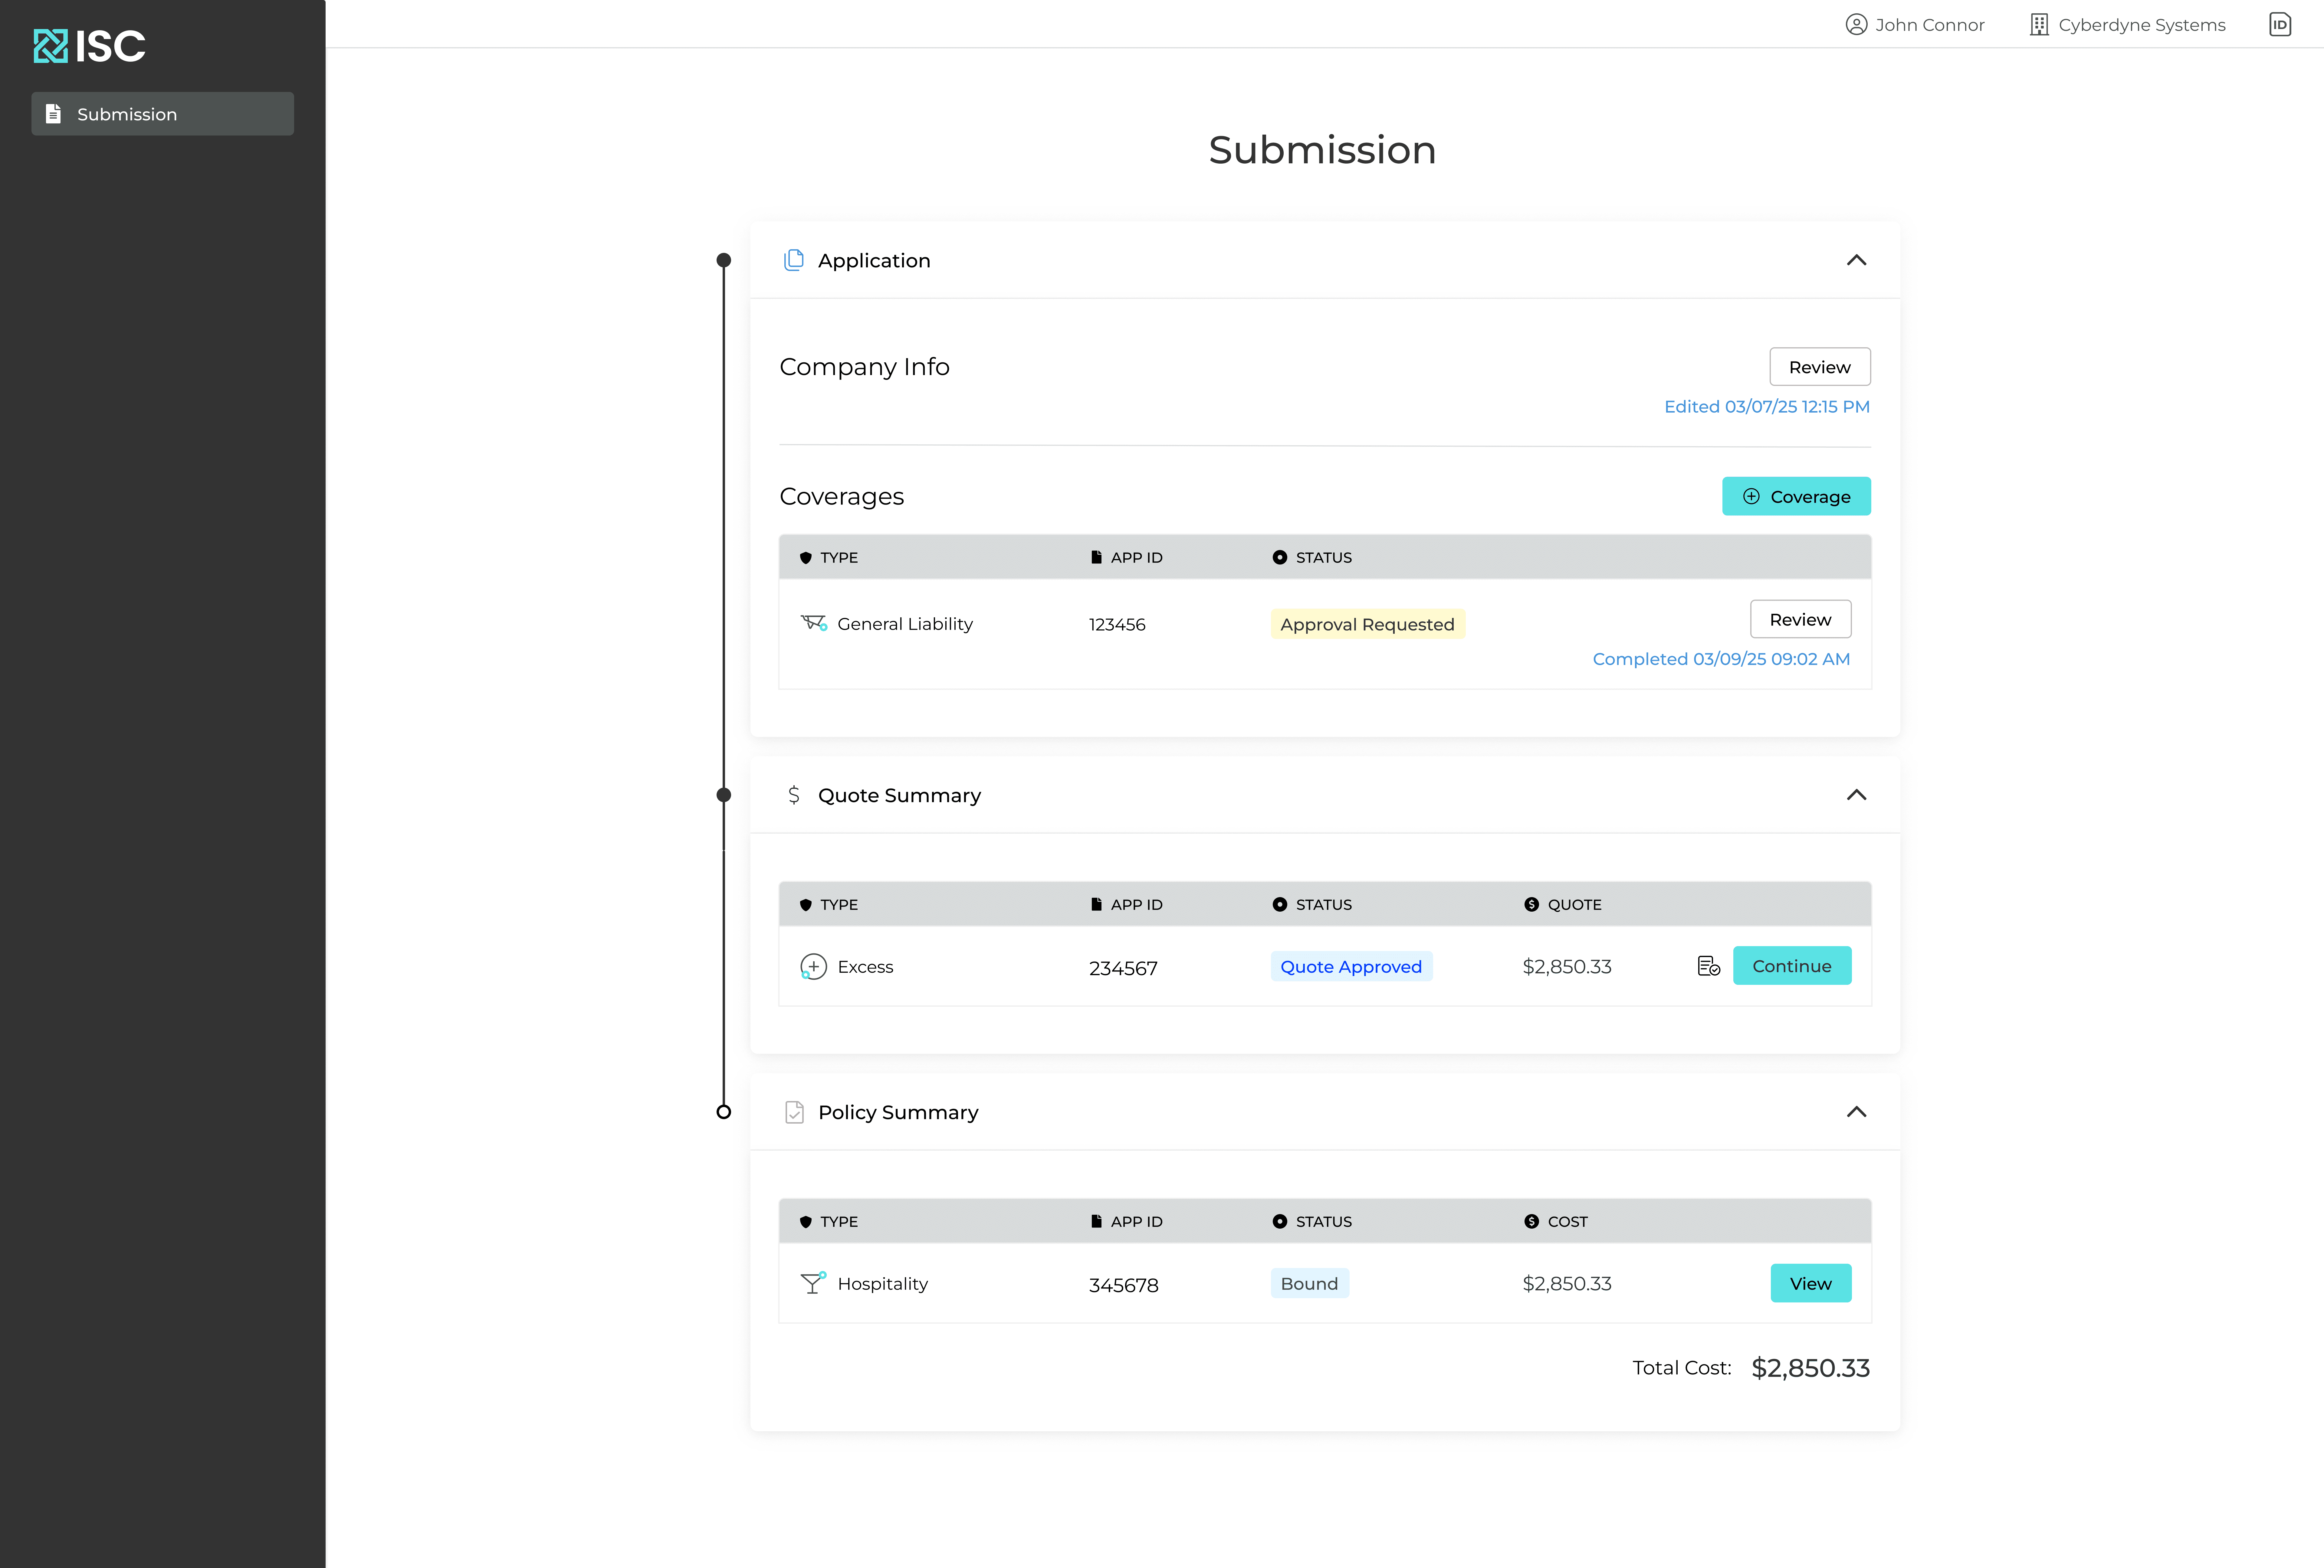Viewport: 2324px width, 1568px height.
Task: Click the Coverages table STATUS header
Action: click(1312, 558)
